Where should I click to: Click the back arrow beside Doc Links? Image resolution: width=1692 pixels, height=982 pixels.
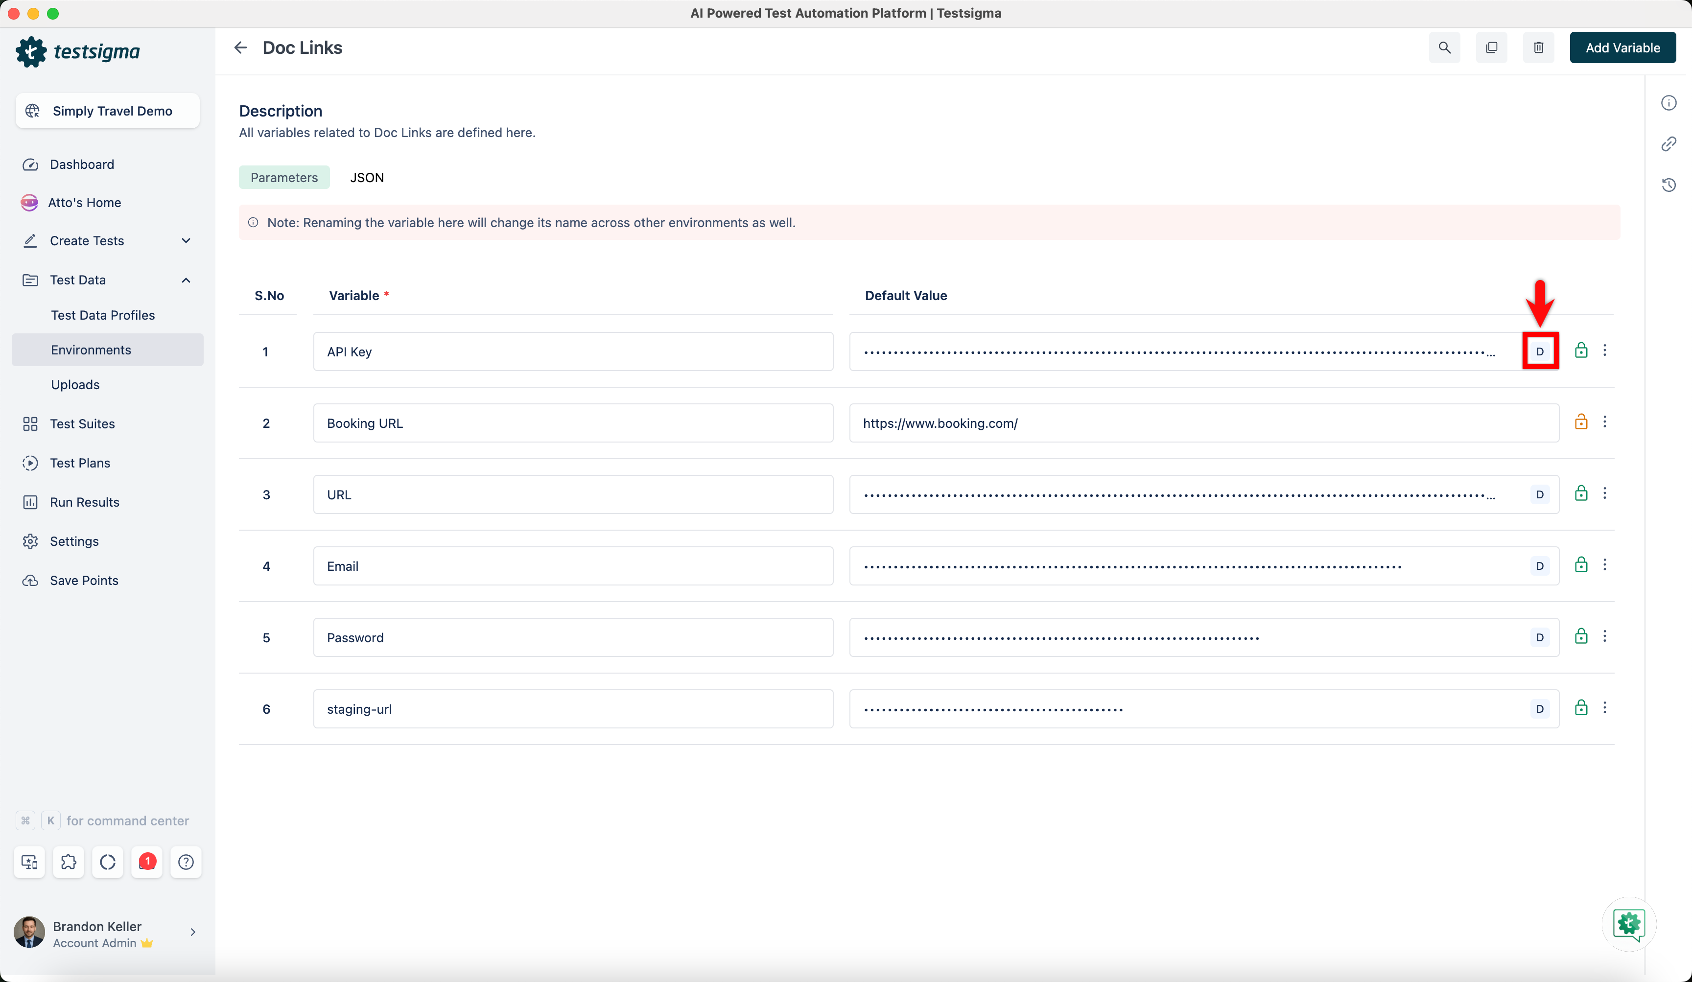(240, 47)
